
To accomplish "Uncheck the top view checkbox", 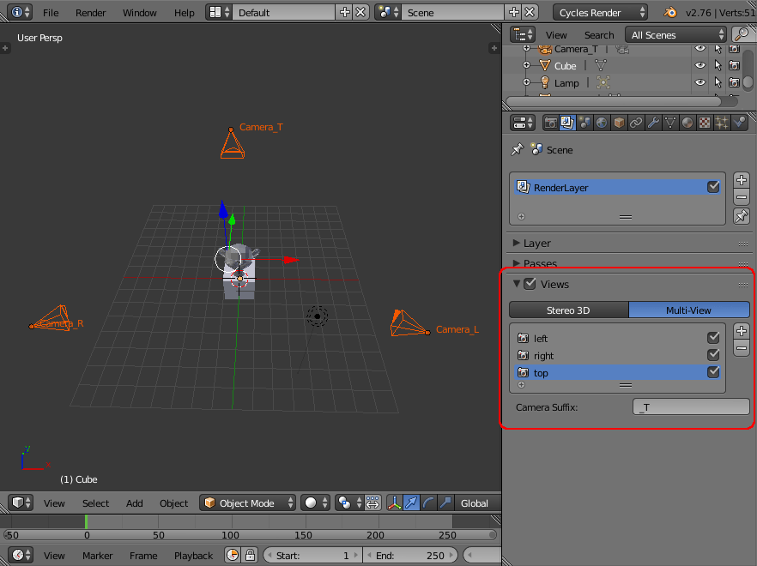I will tap(713, 372).
